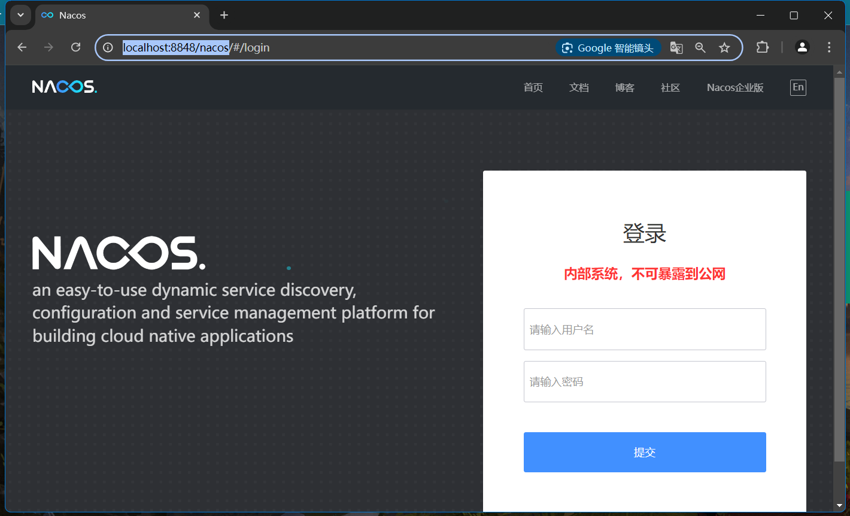Open 社区 in navigation

tap(670, 87)
